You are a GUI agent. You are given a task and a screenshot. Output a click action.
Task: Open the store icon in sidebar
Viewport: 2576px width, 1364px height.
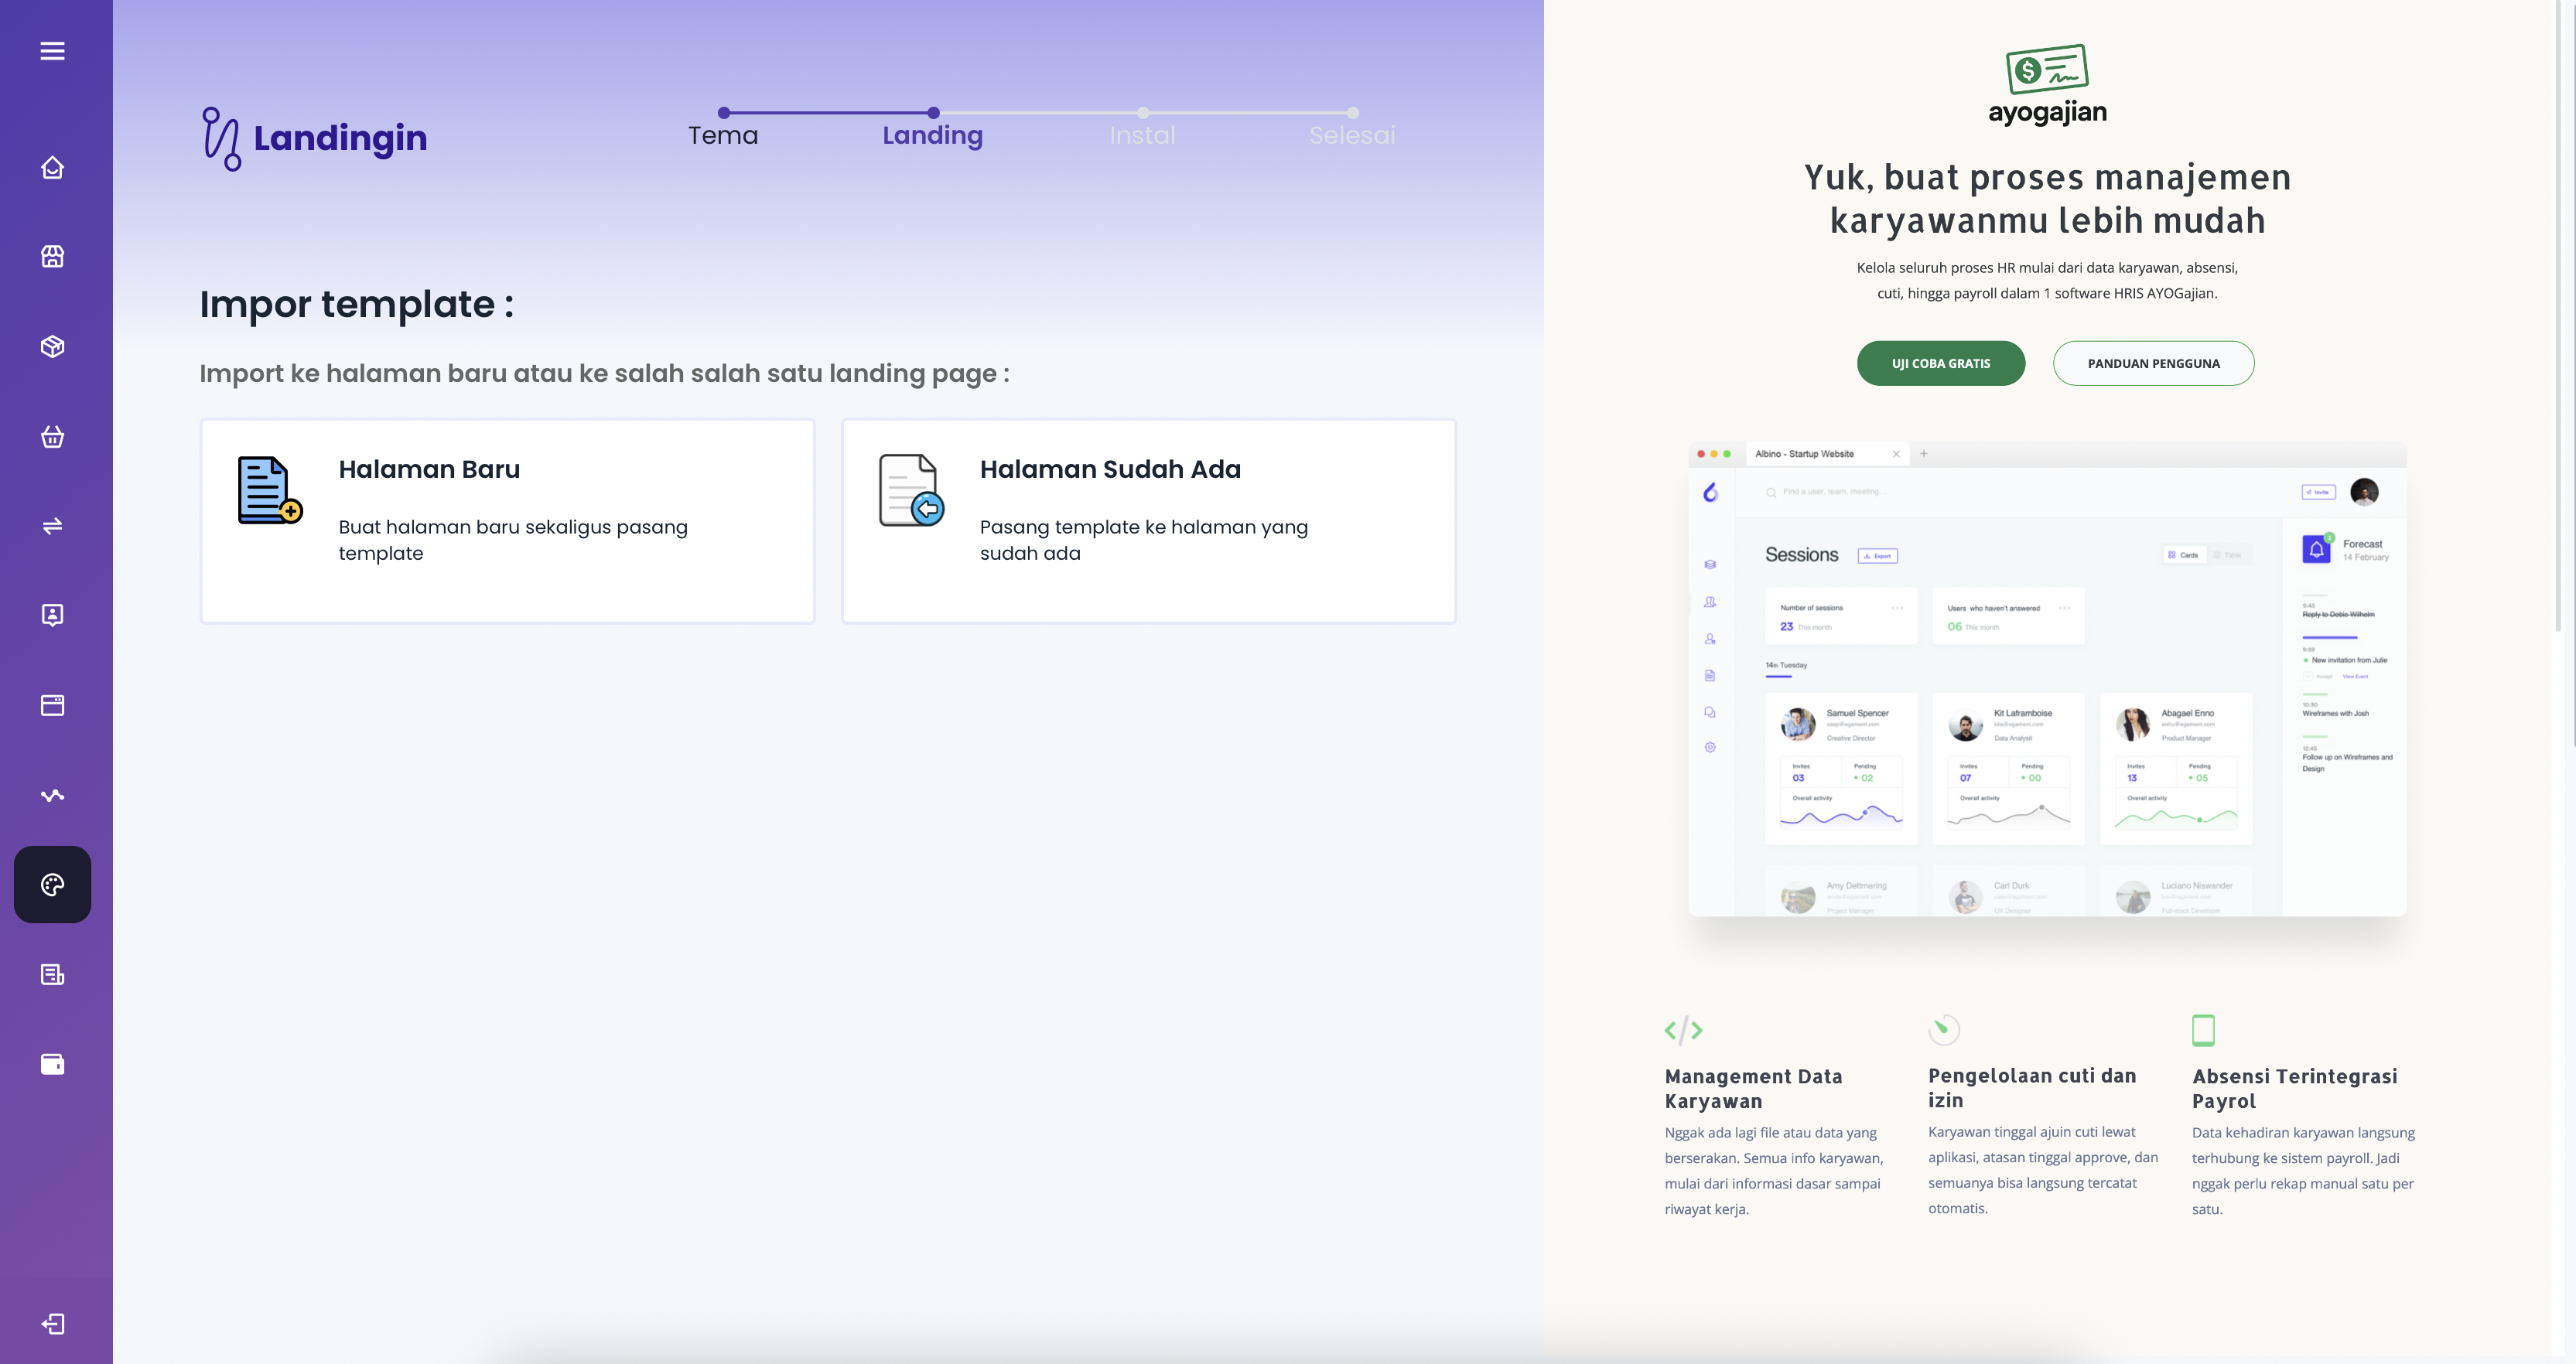(52, 257)
